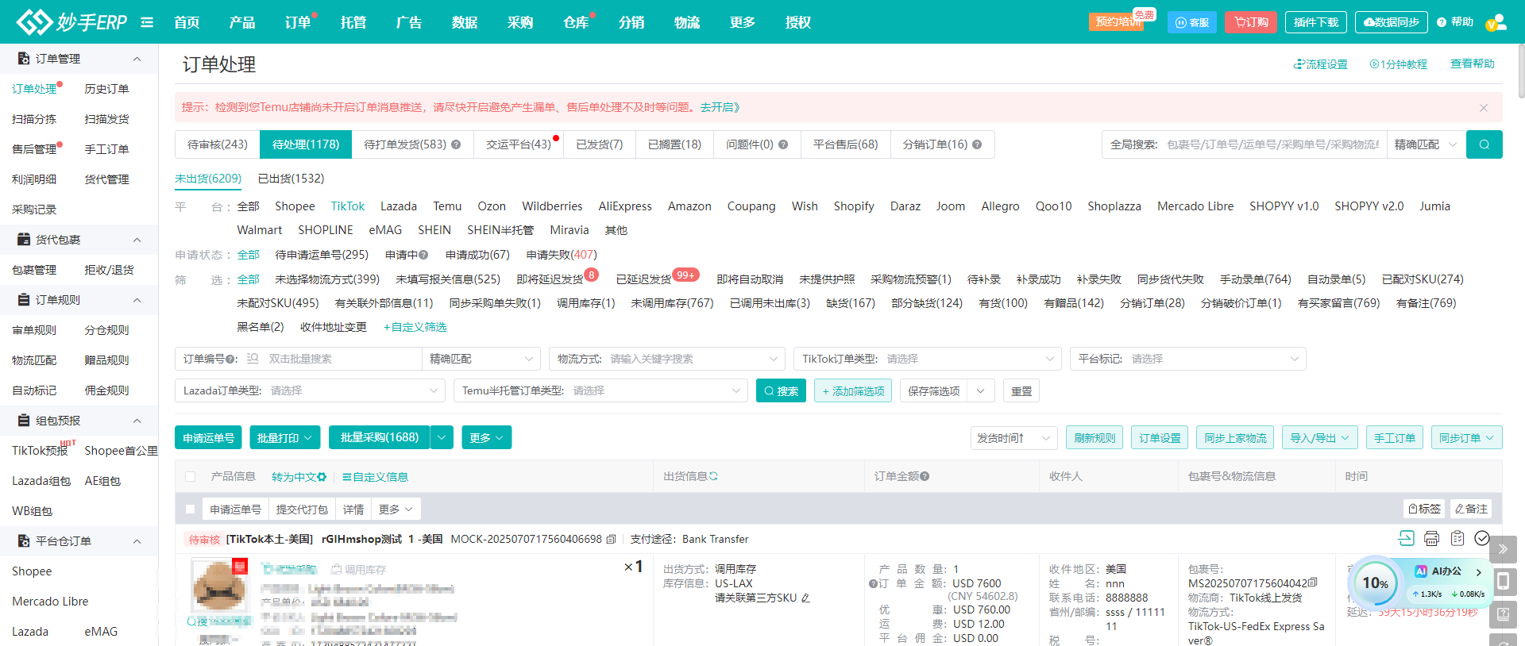This screenshot has width=1525, height=646.
Task: Click the 添加筛选项 button
Action: point(853,391)
